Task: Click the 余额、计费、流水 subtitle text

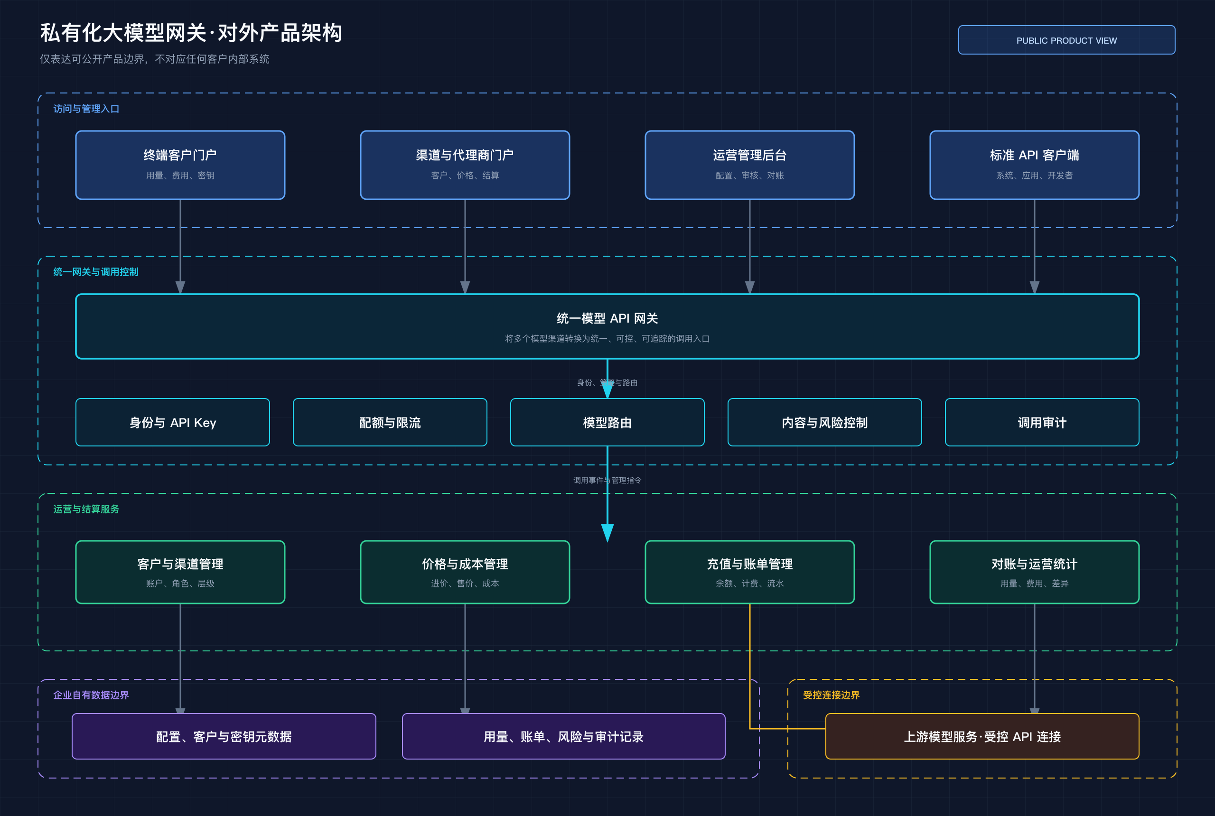Action: point(749,584)
